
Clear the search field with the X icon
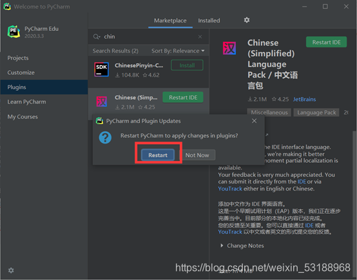point(200,37)
